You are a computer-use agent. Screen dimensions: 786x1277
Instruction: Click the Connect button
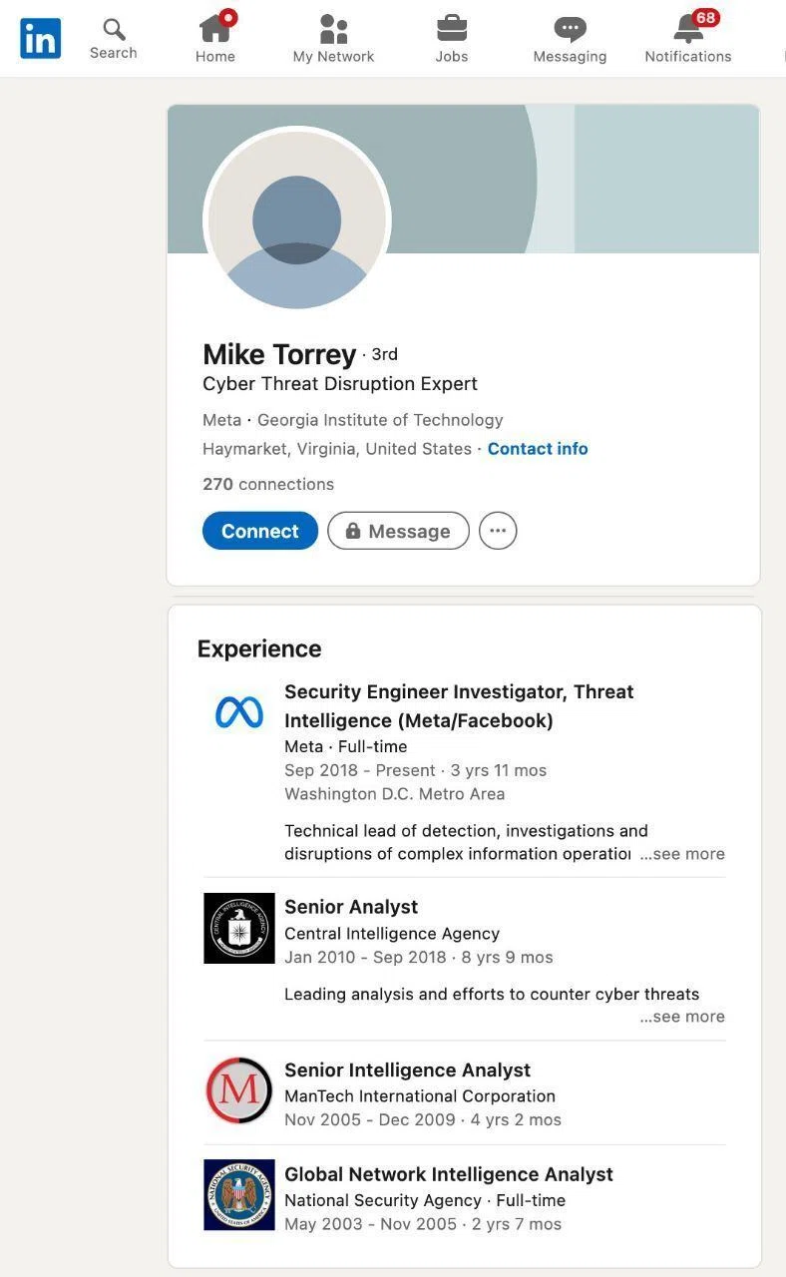(260, 531)
